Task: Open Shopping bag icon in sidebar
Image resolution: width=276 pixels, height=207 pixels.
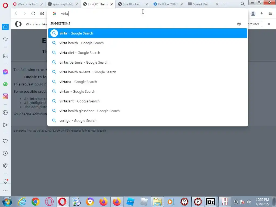Action: 5,56
